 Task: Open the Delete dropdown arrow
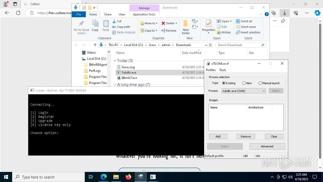tap(176, 23)
